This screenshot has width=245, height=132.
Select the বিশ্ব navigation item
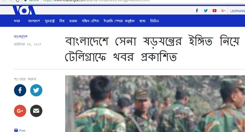(62, 21)
